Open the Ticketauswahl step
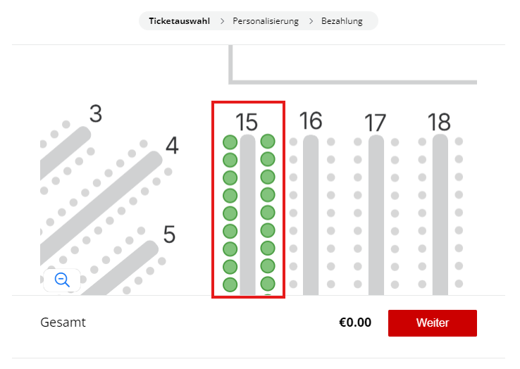This screenshot has width=520, height=369. click(x=179, y=21)
